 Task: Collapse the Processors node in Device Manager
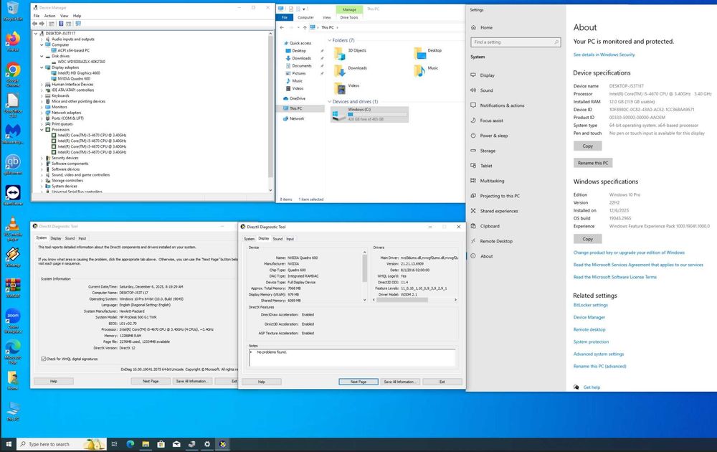click(x=42, y=129)
